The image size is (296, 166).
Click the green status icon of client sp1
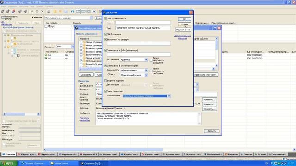coord(46,55)
